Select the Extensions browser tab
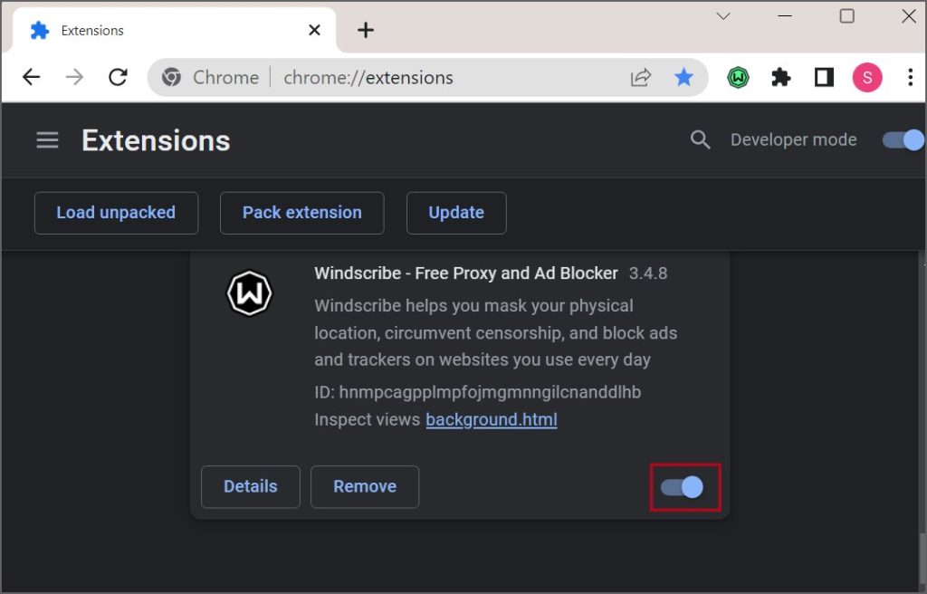The image size is (927, 594). click(x=163, y=31)
